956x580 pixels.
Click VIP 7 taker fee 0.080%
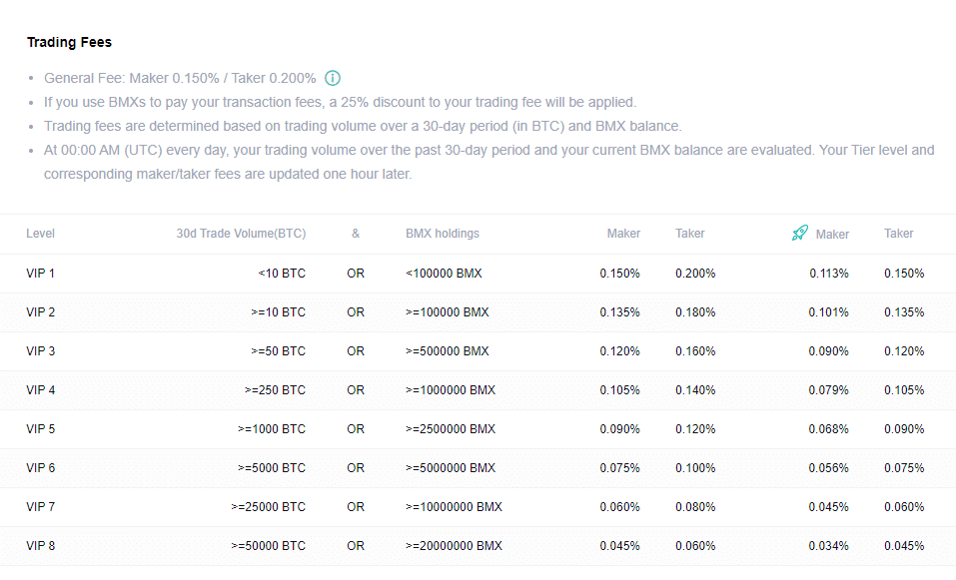(x=695, y=507)
